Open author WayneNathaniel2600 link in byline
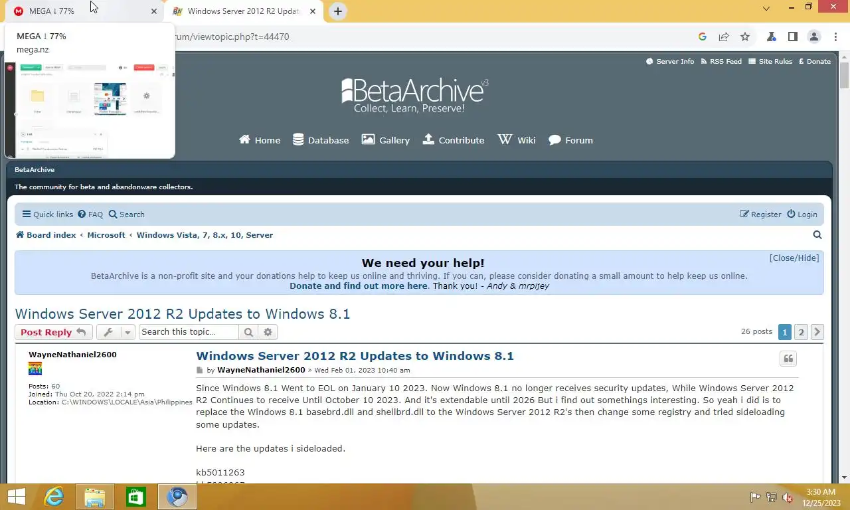Viewport: 850px width, 510px height. point(261,370)
